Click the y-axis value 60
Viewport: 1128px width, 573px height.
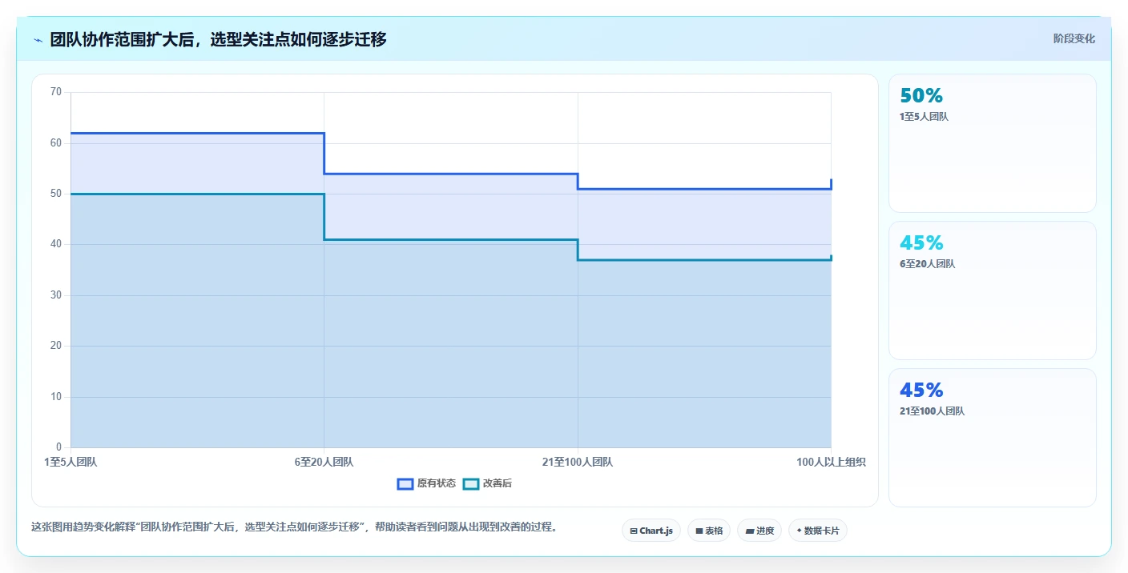coord(56,143)
